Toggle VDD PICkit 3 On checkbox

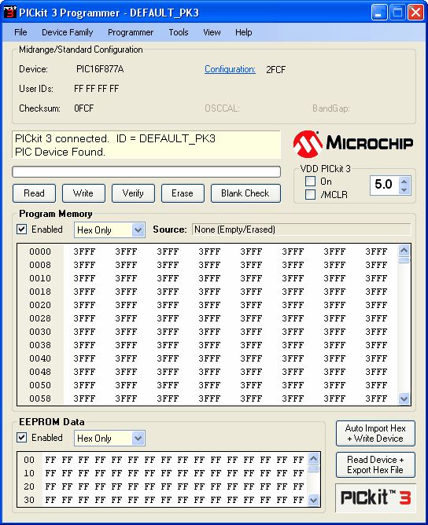click(x=310, y=182)
